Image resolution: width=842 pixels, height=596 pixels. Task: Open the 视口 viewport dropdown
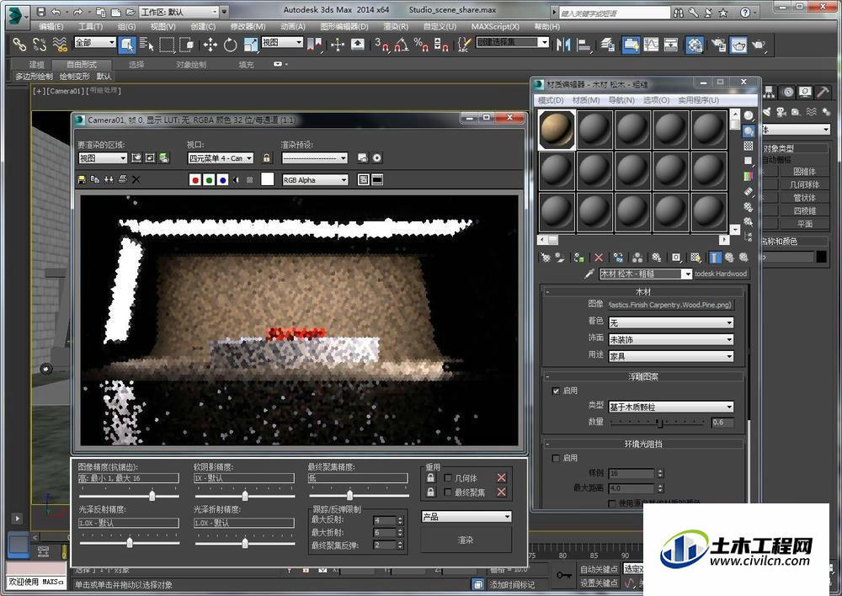pos(220,158)
